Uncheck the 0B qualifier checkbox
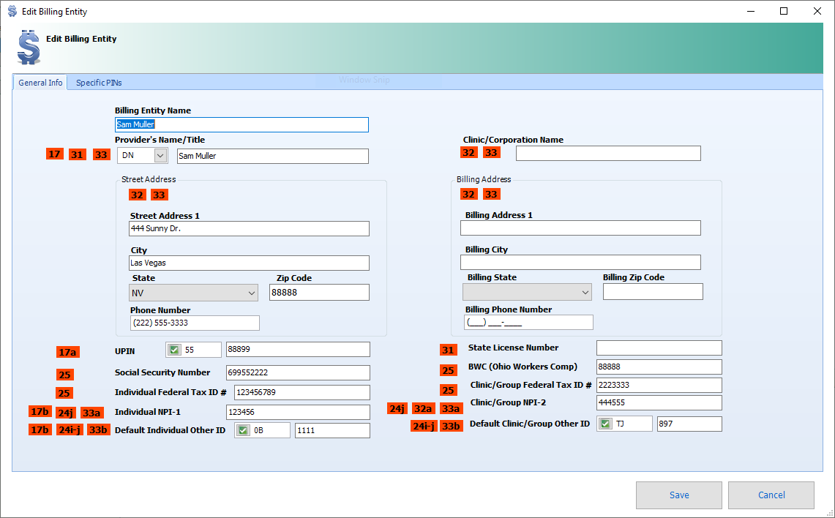The image size is (835, 518). coord(242,429)
